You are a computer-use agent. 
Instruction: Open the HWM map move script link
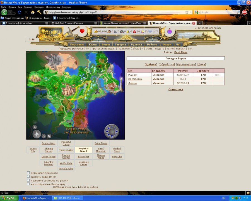tap(62, 187)
